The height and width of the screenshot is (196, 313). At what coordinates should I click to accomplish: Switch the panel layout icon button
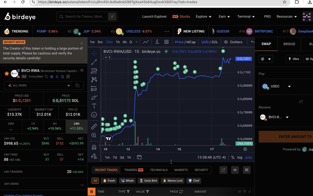(246, 170)
